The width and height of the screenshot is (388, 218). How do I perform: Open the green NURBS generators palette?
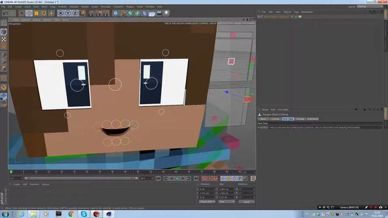pos(130,13)
